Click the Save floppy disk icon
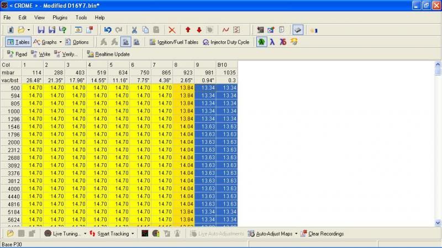This screenshot has height=248, width=442. [x=40, y=30]
